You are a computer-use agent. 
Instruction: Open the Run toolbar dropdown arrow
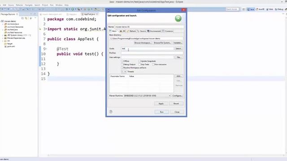tap(75, 9)
